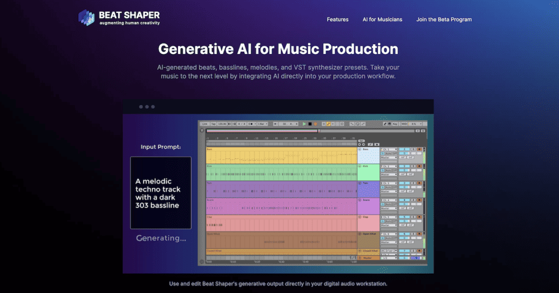The image size is (559, 293).
Task: Toggle the Open Hihat track activator button
Action: 405,234
